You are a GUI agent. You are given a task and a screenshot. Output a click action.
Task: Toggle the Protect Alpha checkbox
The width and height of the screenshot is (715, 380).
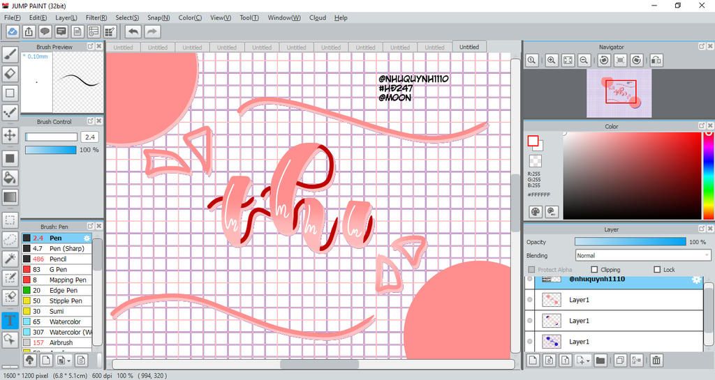[531, 269]
